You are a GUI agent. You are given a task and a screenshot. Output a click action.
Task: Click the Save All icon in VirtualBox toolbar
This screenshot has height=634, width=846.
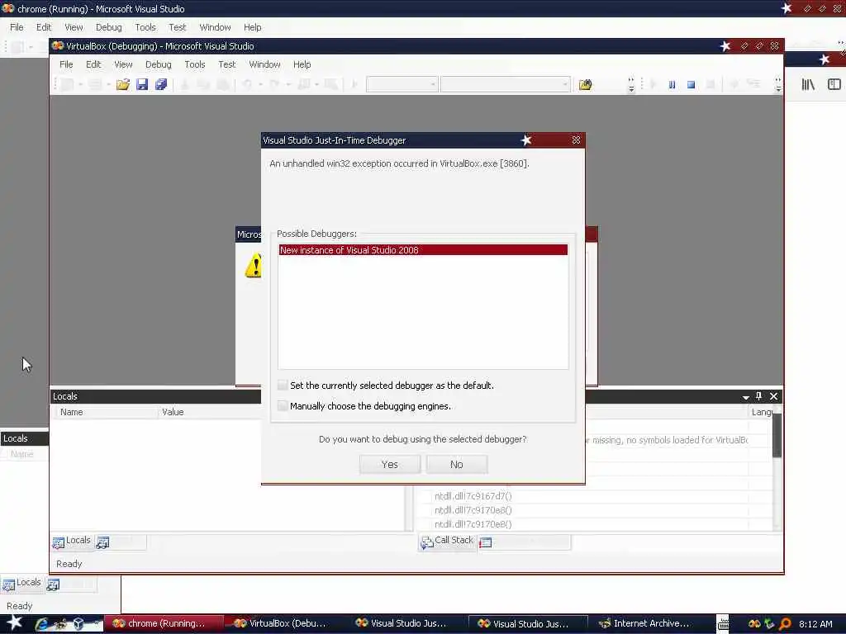(161, 84)
